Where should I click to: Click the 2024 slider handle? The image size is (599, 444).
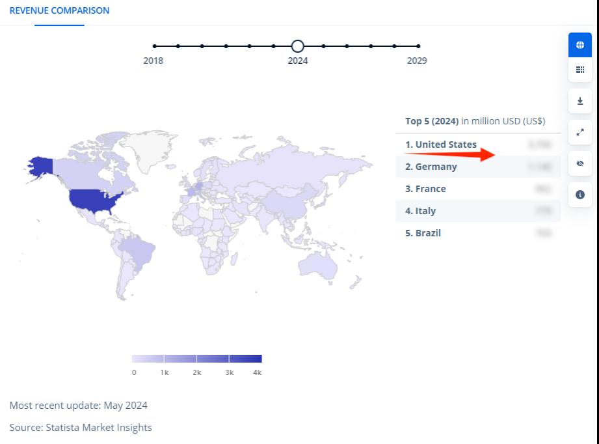pyautogui.click(x=298, y=46)
